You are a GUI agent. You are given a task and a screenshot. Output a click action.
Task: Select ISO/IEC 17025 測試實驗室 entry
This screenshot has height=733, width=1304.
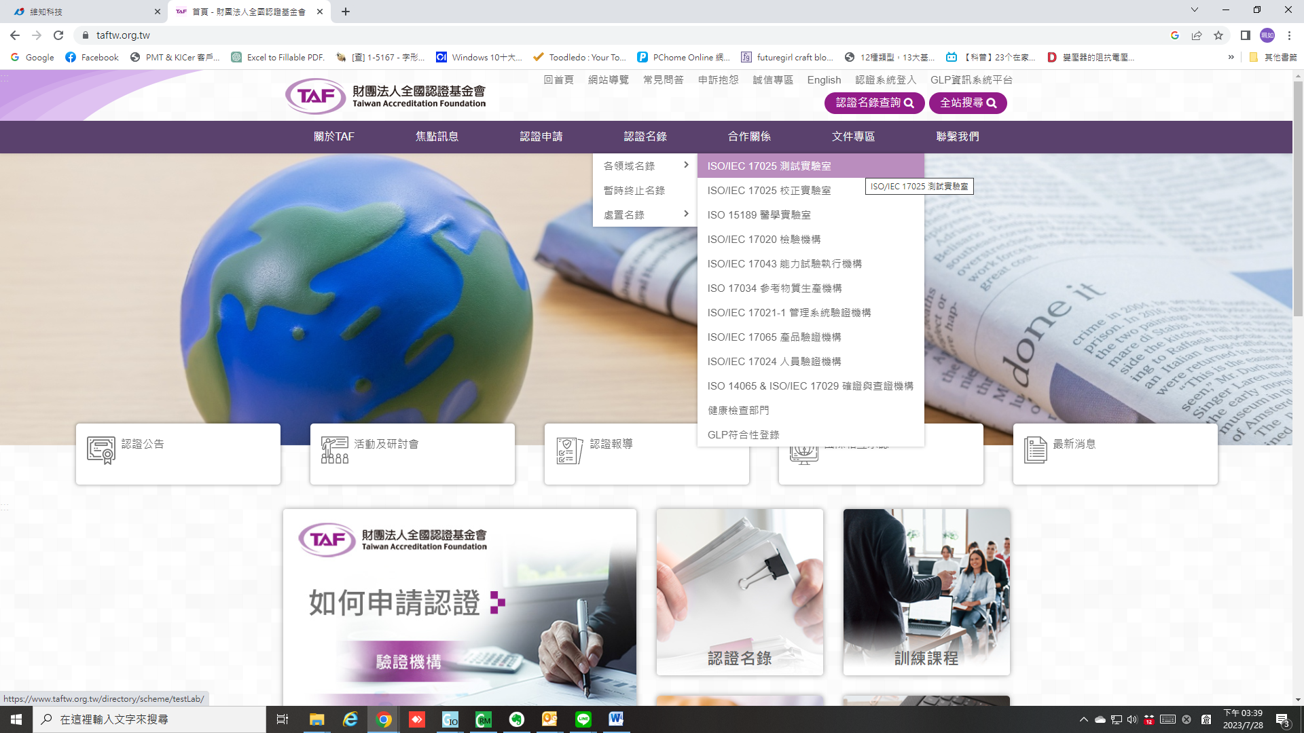point(810,166)
